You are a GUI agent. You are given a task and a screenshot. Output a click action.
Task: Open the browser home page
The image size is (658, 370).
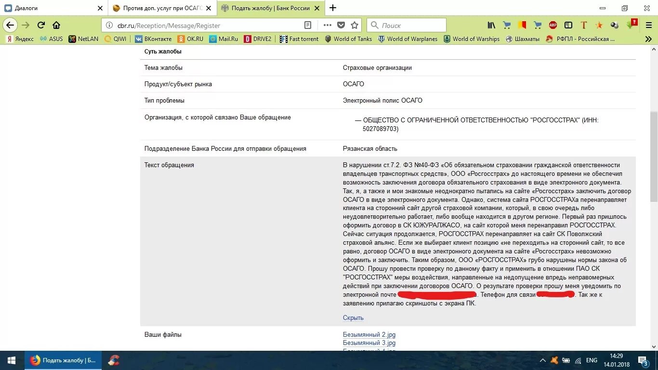click(56, 26)
